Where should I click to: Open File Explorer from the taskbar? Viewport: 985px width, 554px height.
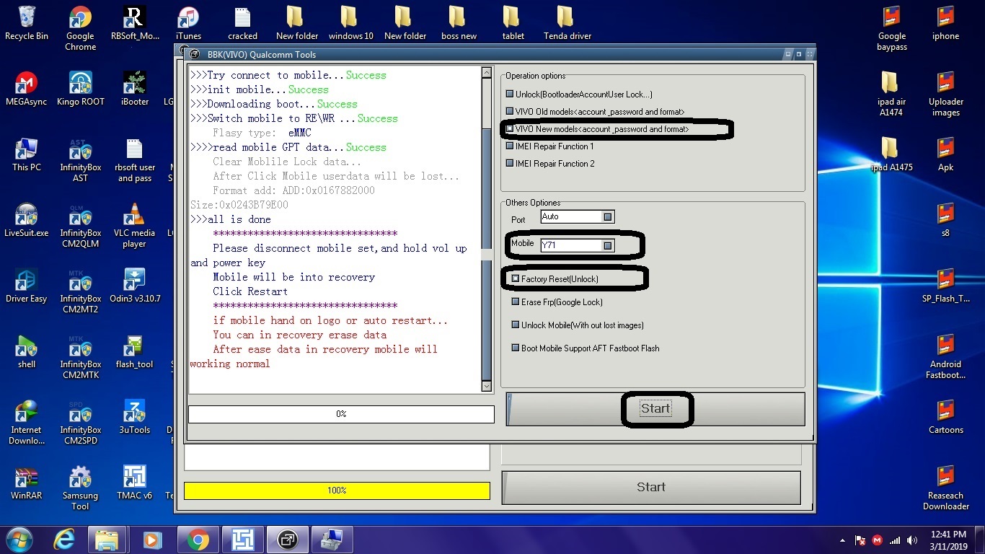pyautogui.click(x=107, y=540)
